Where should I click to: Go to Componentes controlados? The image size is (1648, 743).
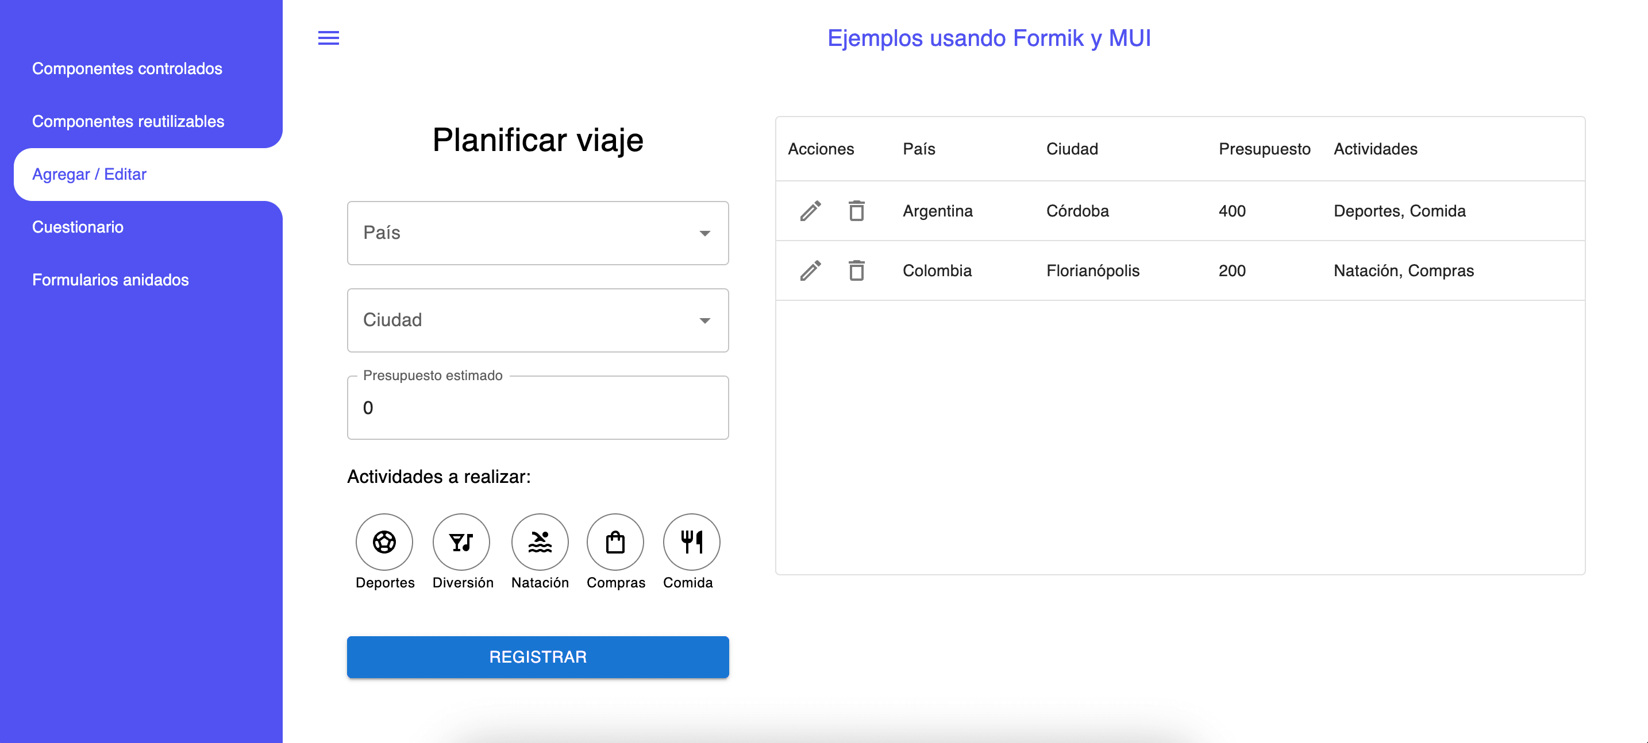pos(128,68)
